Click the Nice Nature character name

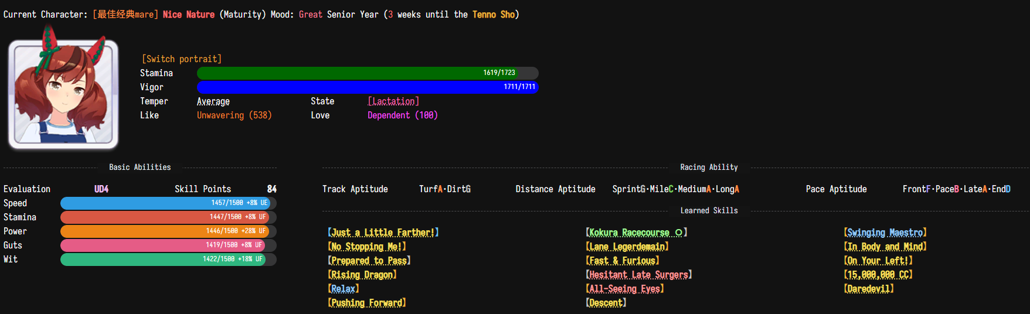click(189, 15)
